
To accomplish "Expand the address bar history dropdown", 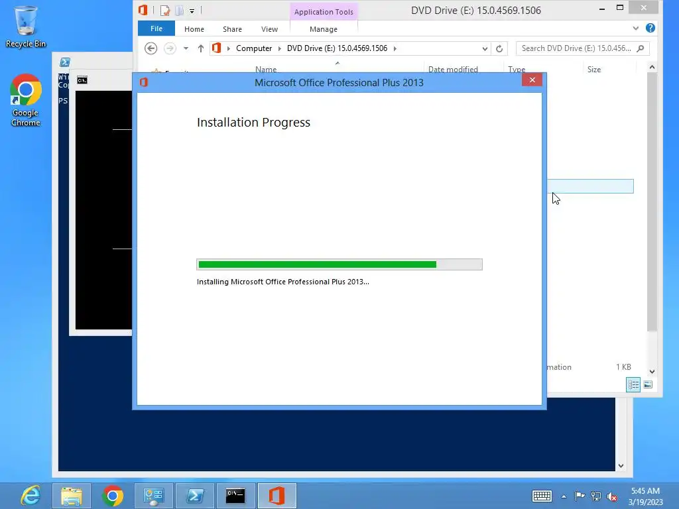I will point(485,48).
